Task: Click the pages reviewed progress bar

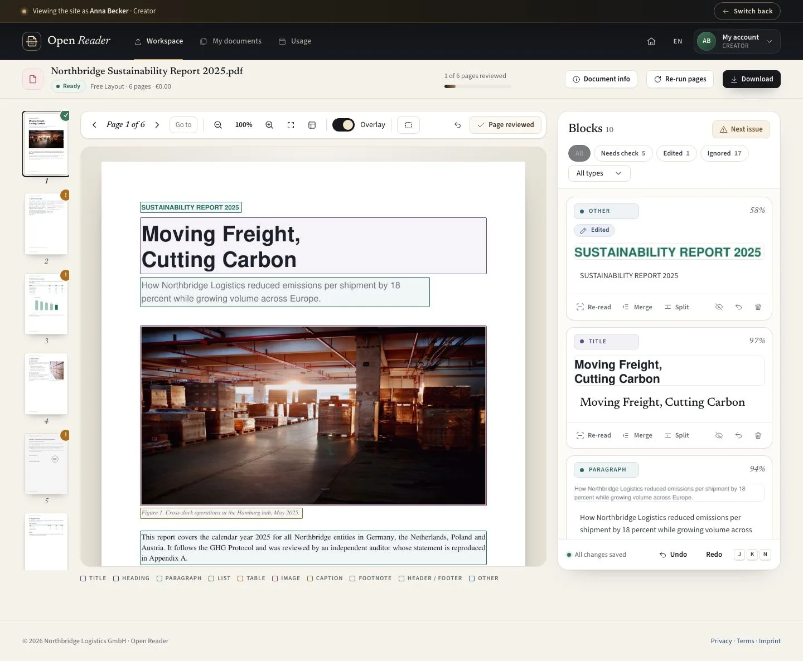Action: 477,86
